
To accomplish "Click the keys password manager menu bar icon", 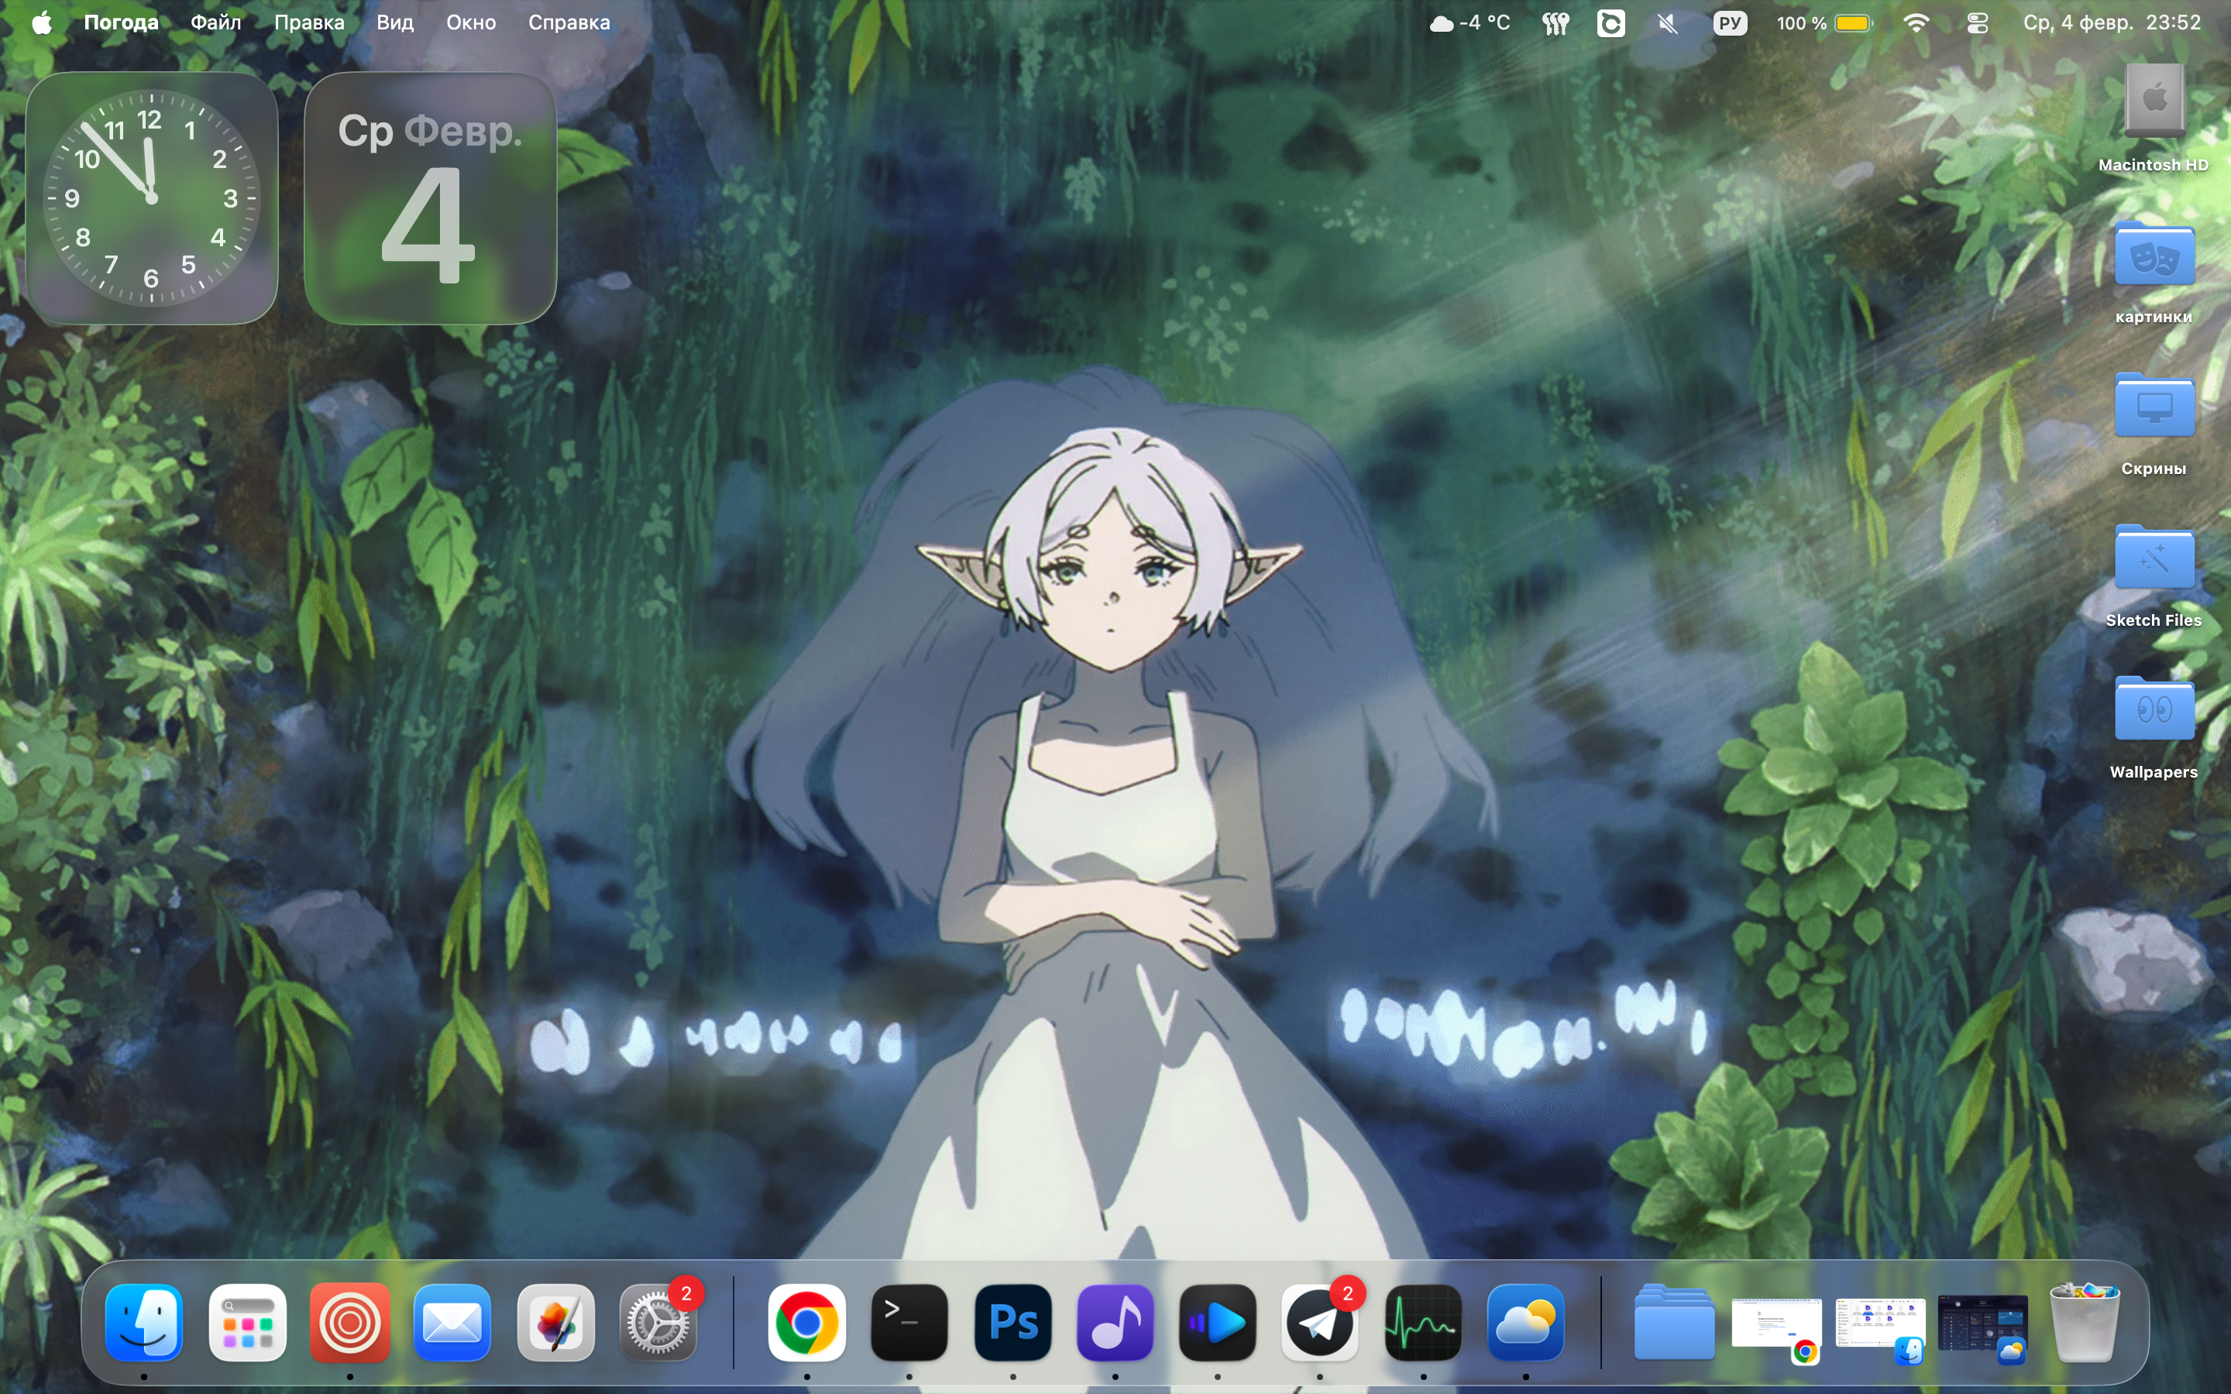I will pyautogui.click(x=1556, y=23).
